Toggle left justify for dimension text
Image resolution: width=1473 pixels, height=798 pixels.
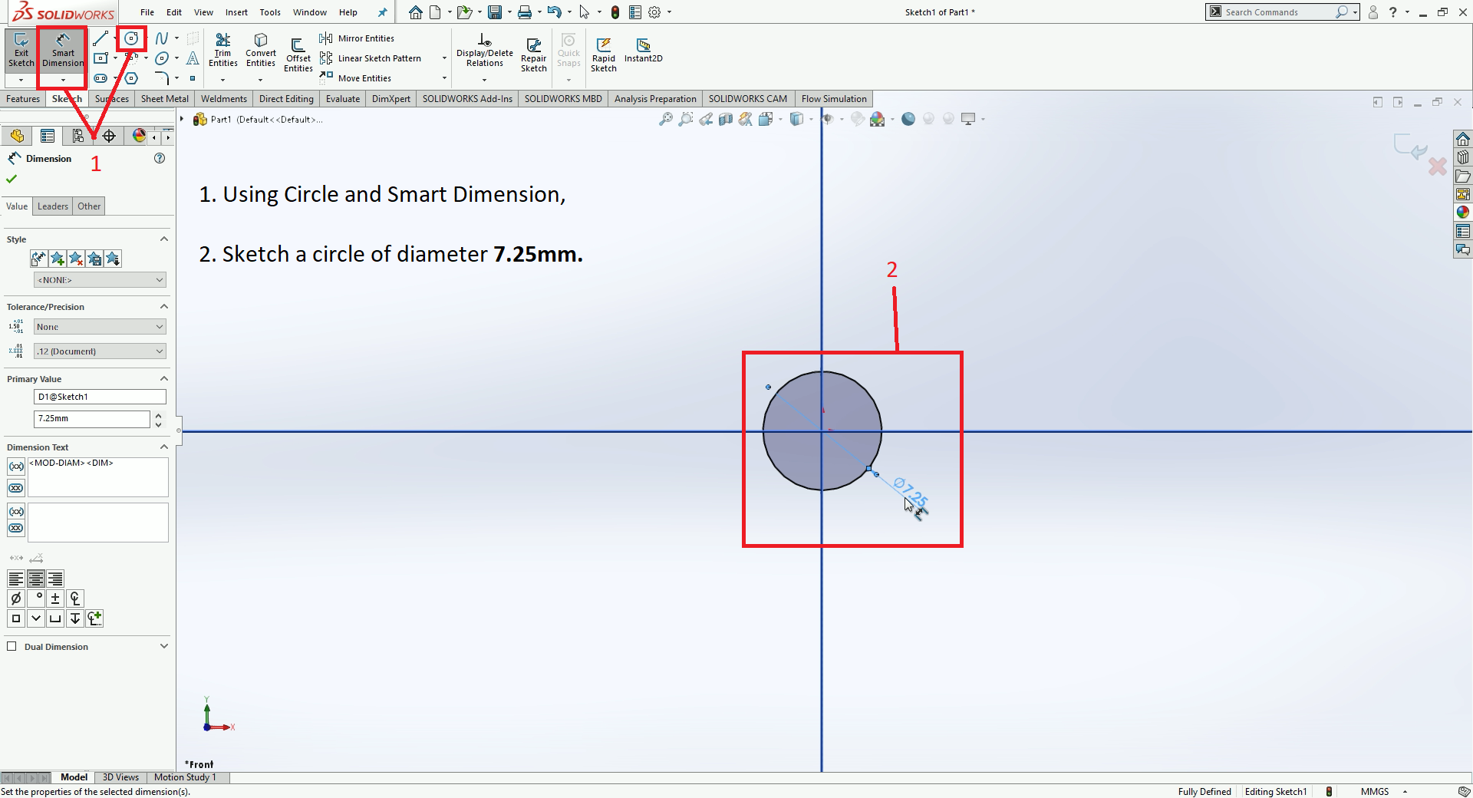[16, 579]
